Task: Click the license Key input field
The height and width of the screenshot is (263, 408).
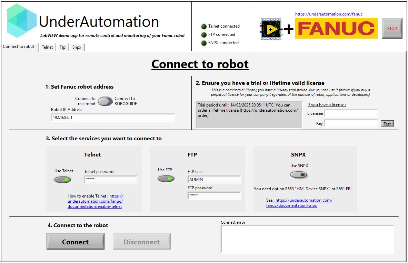Action: pyautogui.click(x=351, y=123)
